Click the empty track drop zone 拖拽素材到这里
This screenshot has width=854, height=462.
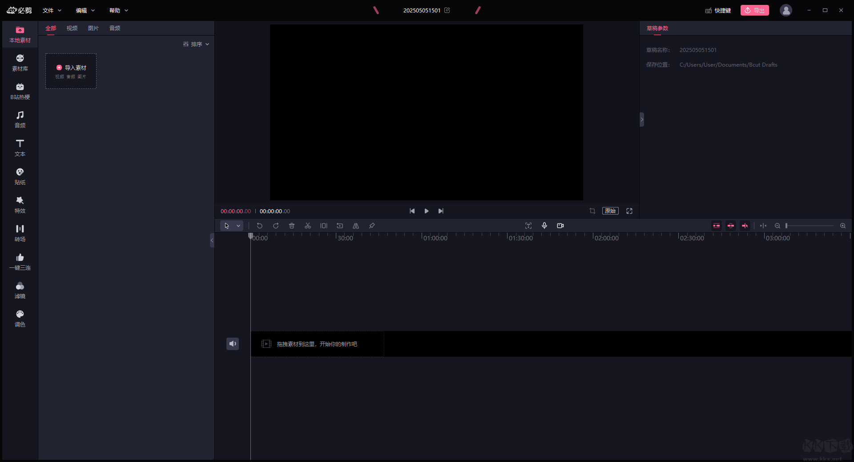click(x=317, y=344)
